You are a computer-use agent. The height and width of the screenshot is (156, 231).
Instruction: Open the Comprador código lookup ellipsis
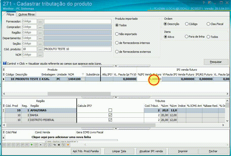pos(40,27)
